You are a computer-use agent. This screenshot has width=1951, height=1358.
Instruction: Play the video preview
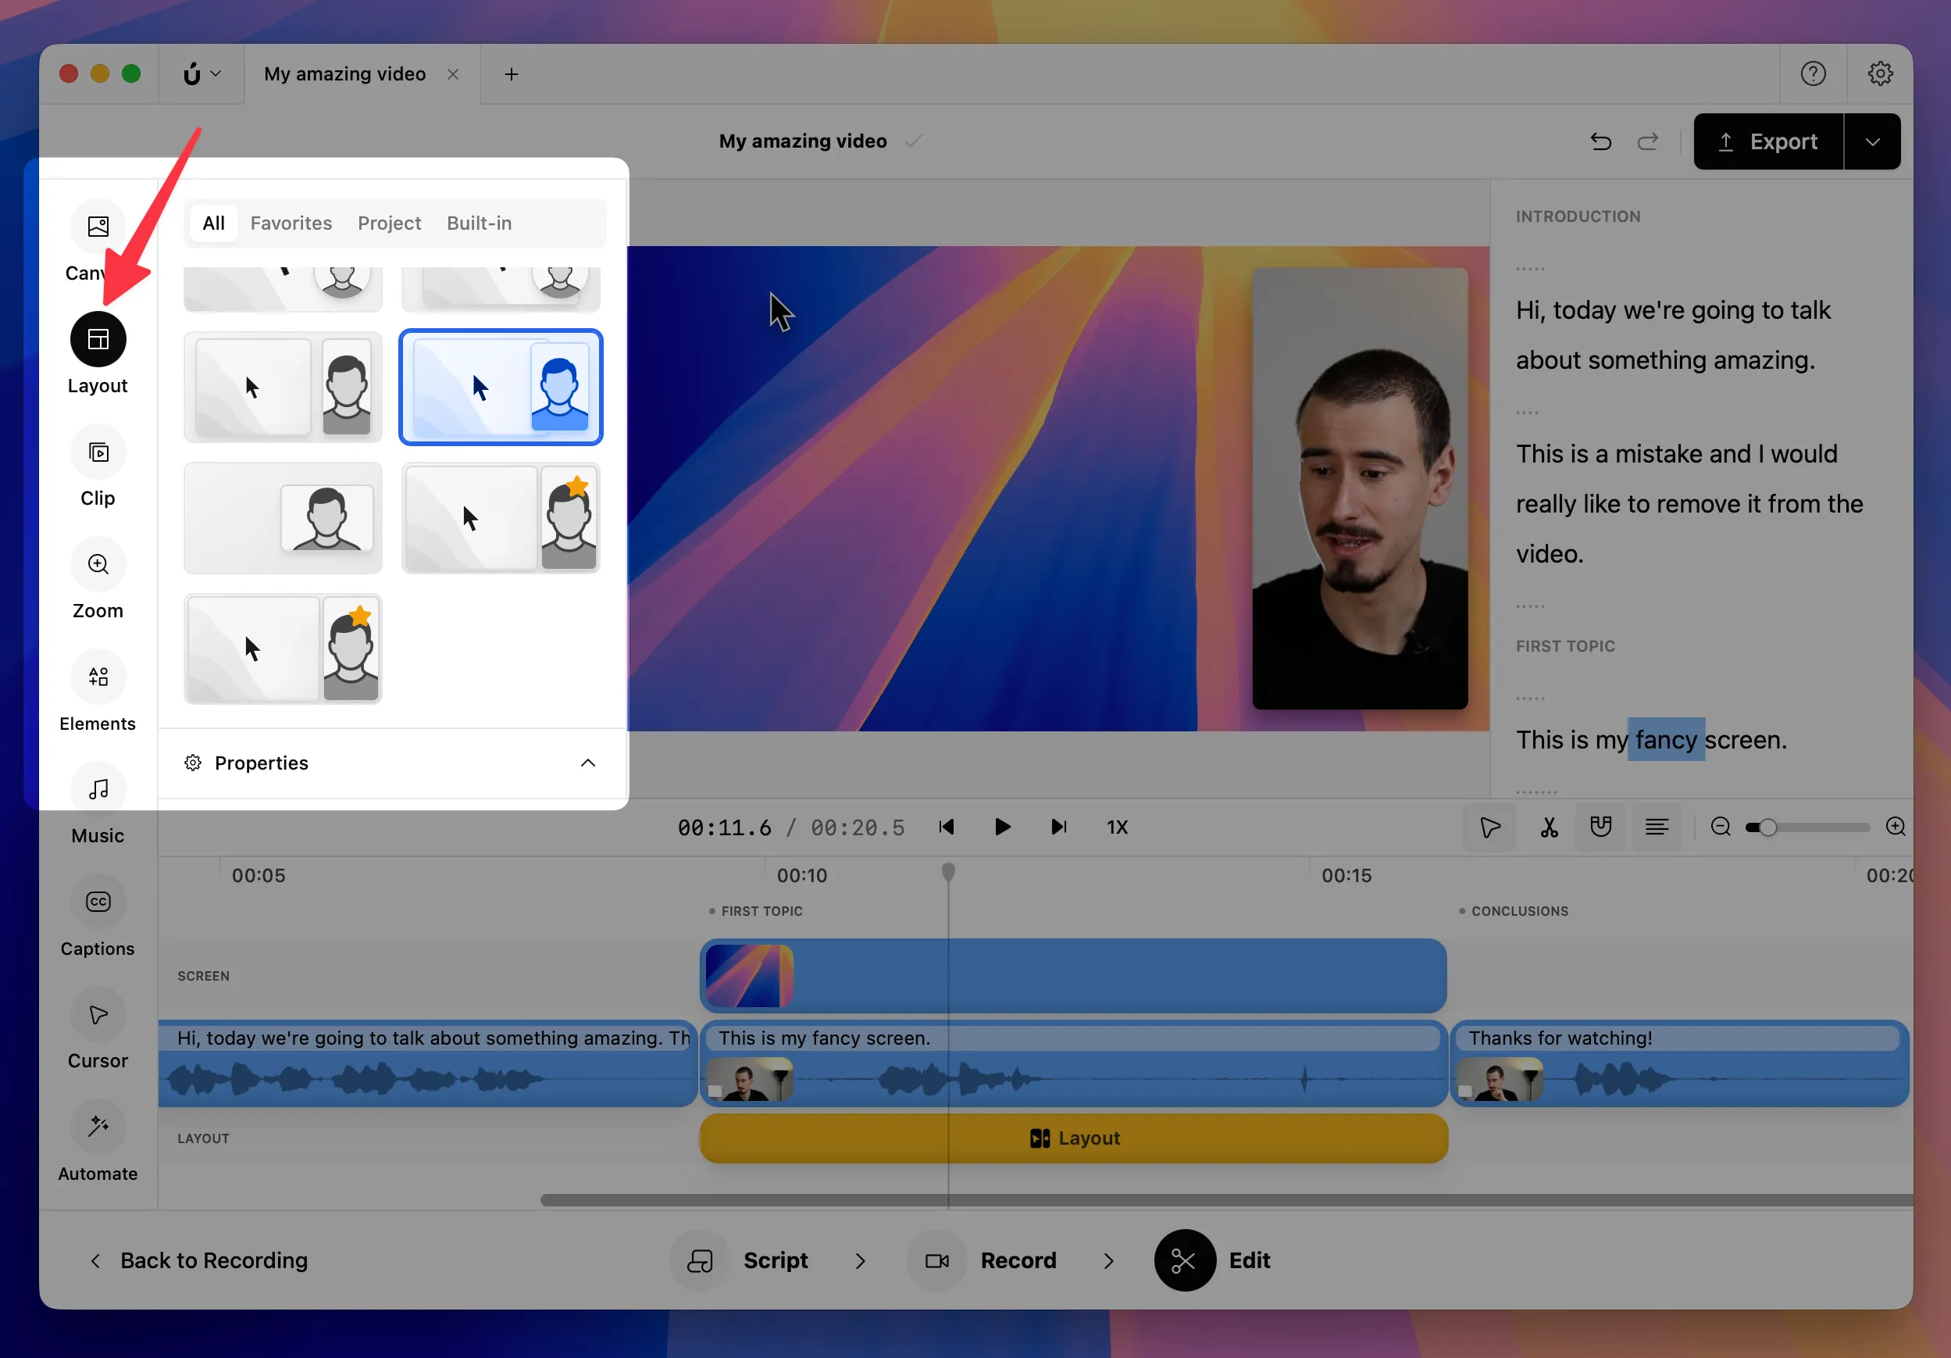click(1002, 827)
